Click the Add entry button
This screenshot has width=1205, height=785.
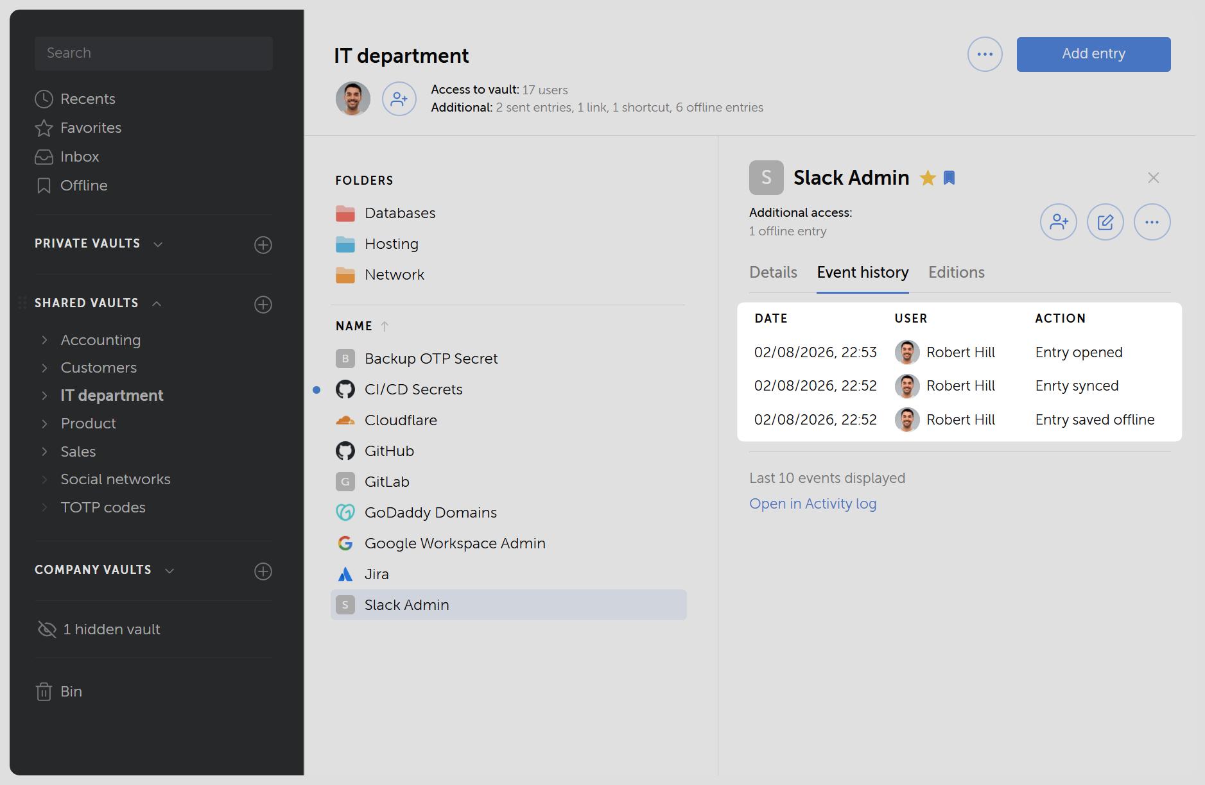click(x=1094, y=55)
